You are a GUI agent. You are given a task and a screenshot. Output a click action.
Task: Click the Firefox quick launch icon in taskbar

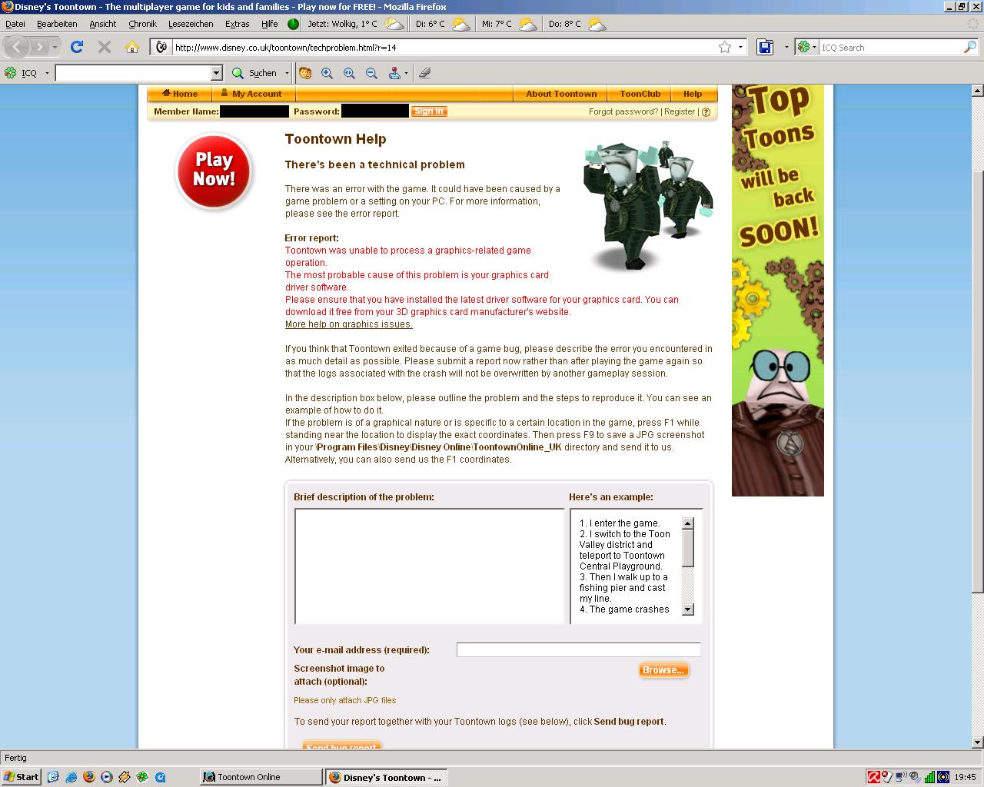88,777
